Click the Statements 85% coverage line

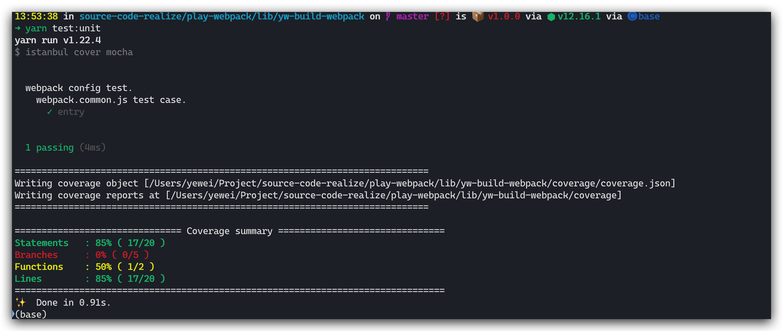[90, 243]
